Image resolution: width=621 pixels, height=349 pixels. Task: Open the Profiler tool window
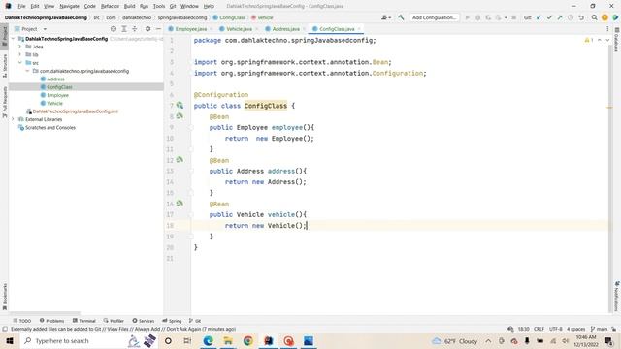point(114,321)
